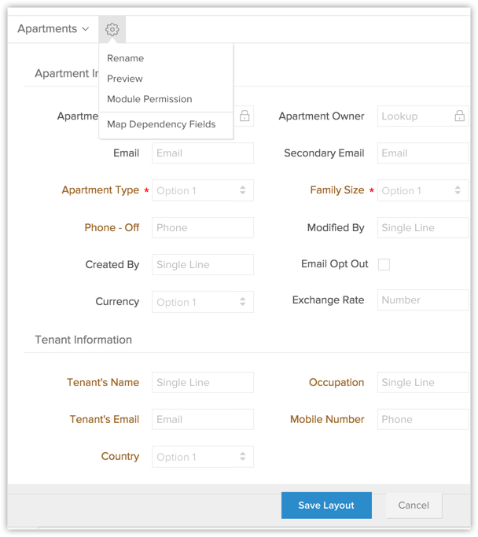Open the Country picklist

click(x=202, y=457)
